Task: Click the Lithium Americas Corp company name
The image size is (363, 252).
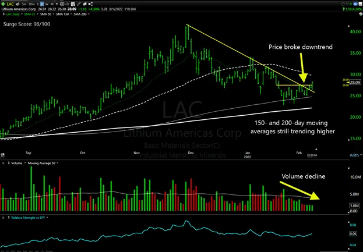Action: (x=19, y=9)
